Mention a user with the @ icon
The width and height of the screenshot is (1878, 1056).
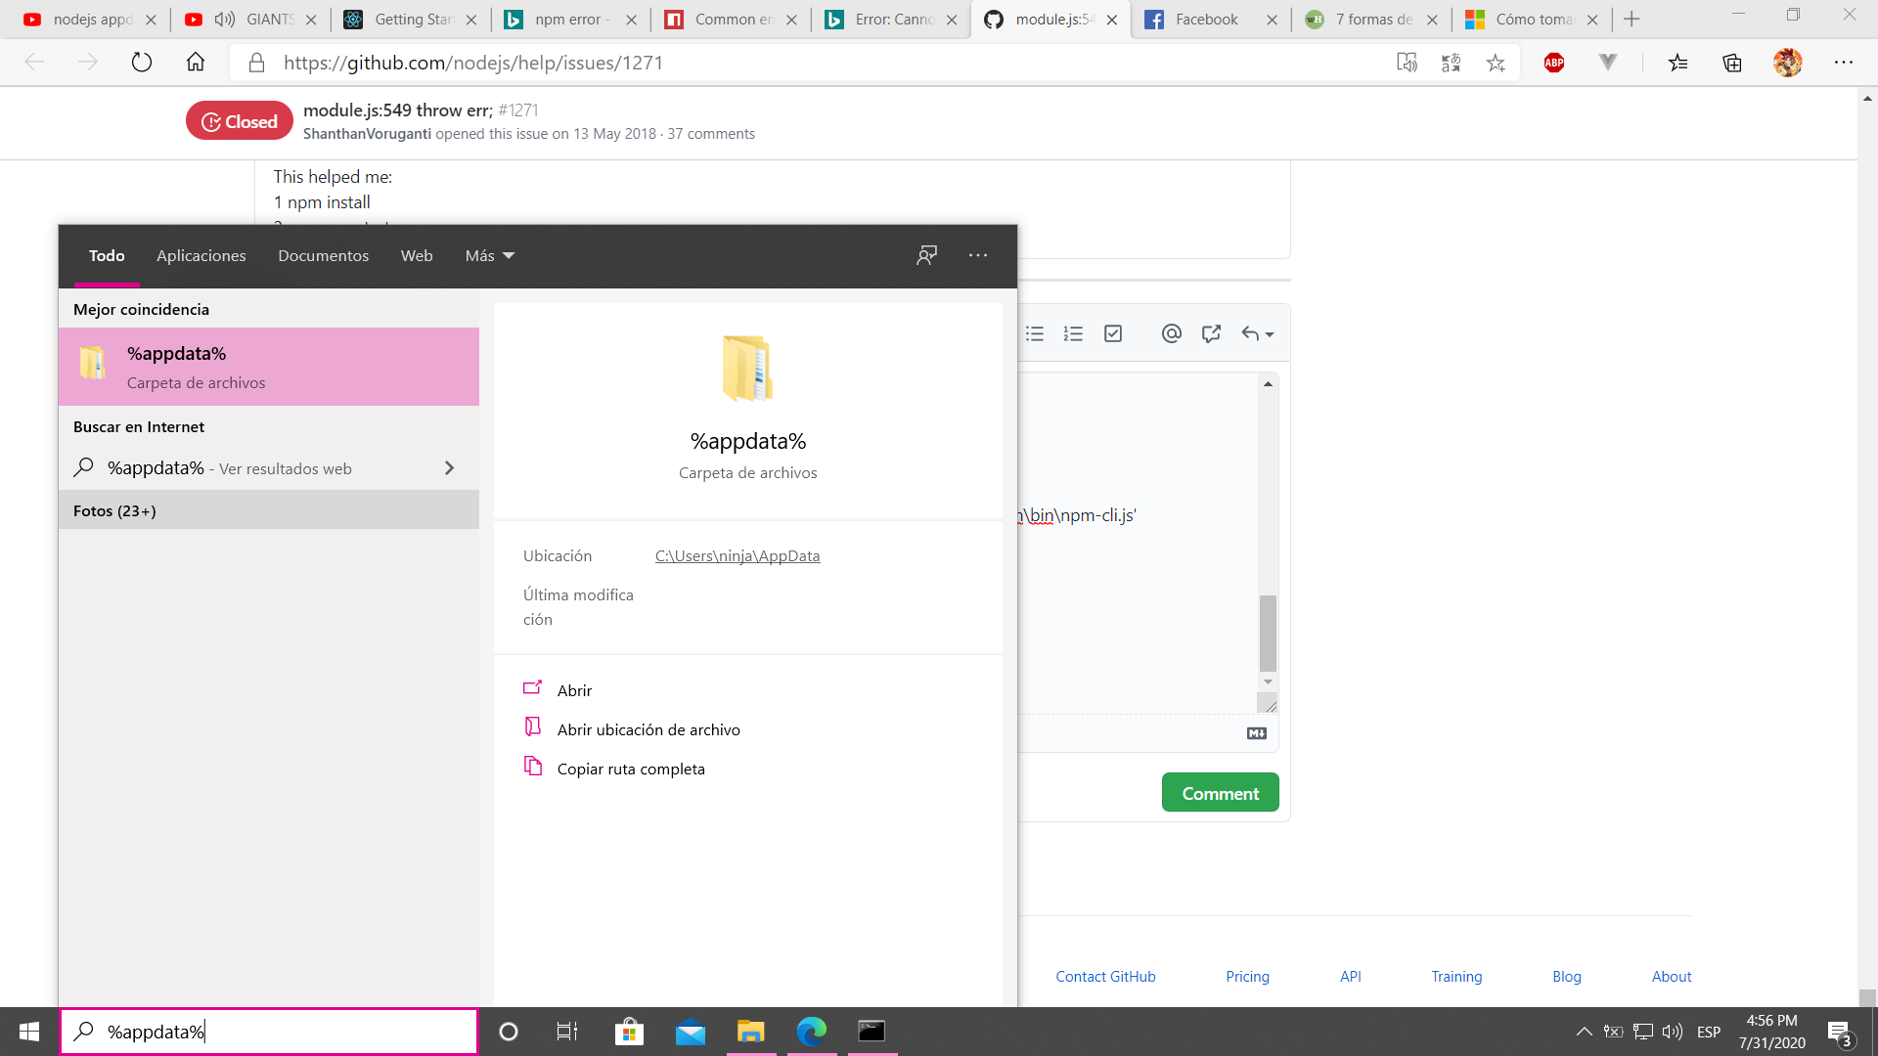click(x=1172, y=333)
